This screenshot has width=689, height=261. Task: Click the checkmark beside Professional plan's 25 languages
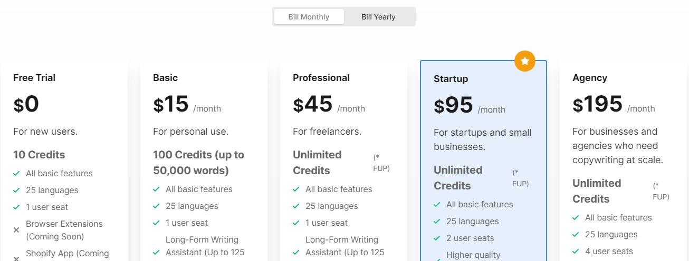pyautogui.click(x=296, y=206)
